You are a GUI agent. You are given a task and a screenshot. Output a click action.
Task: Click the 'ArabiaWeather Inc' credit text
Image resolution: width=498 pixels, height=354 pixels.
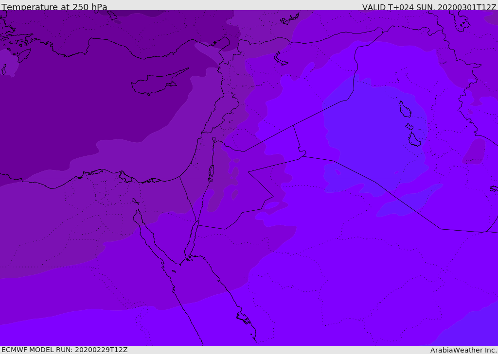(x=463, y=350)
